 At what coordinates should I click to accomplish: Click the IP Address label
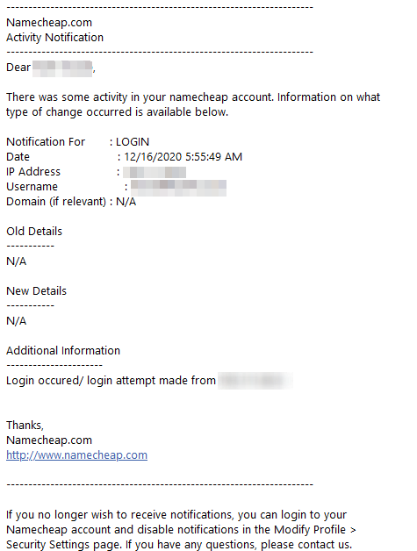click(x=33, y=172)
